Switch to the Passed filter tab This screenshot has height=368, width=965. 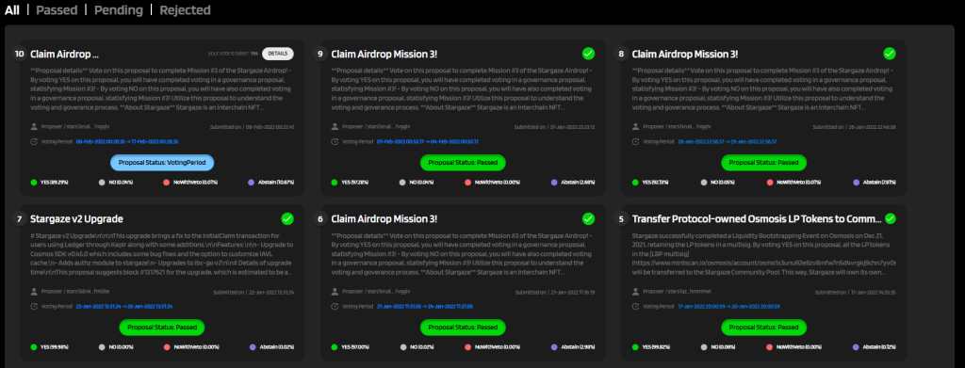coord(57,9)
